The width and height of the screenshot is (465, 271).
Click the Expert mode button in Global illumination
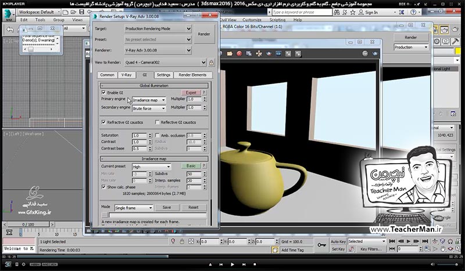(x=191, y=92)
